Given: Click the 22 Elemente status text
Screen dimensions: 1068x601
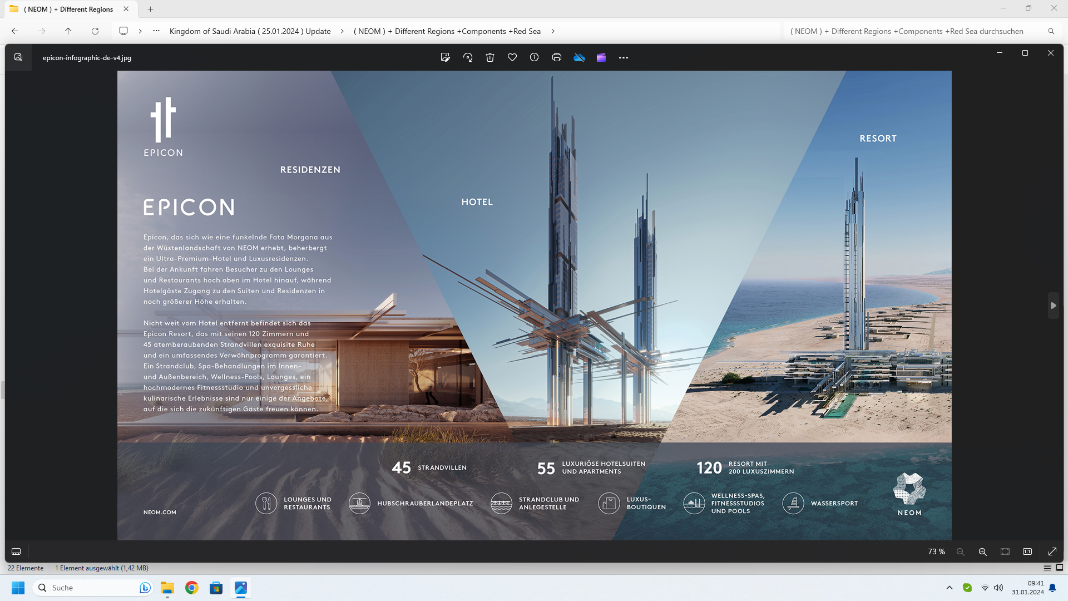Looking at the screenshot, I should pos(26,568).
